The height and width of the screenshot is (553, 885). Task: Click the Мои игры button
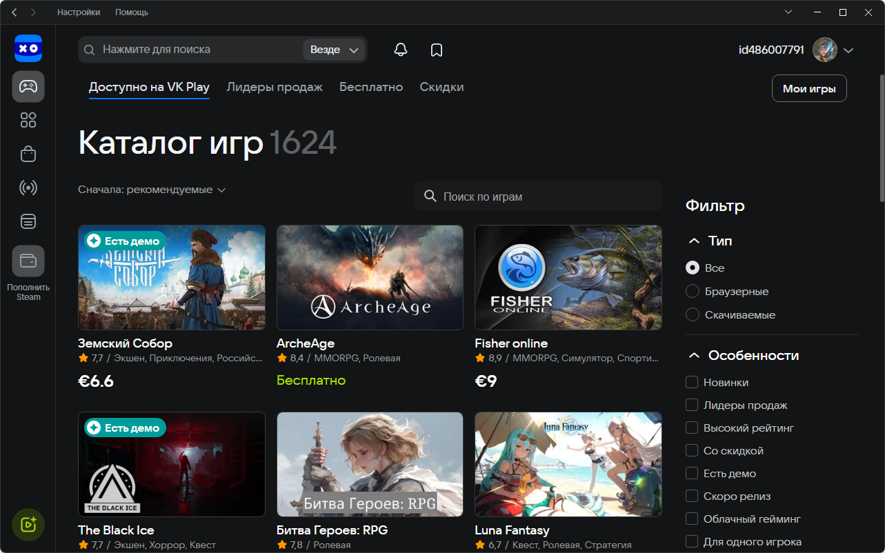808,88
